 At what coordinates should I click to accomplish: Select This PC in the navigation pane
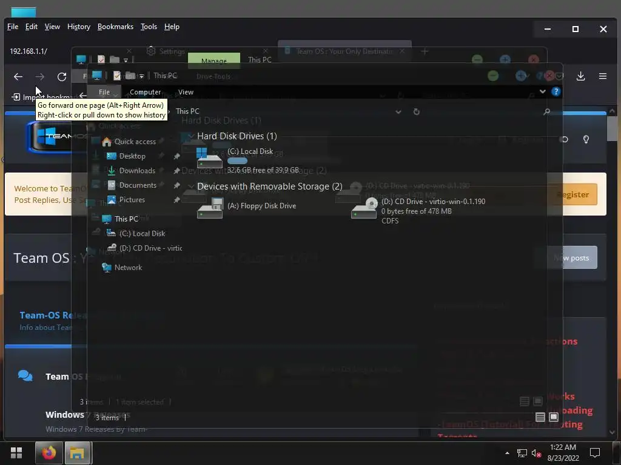(x=120, y=219)
